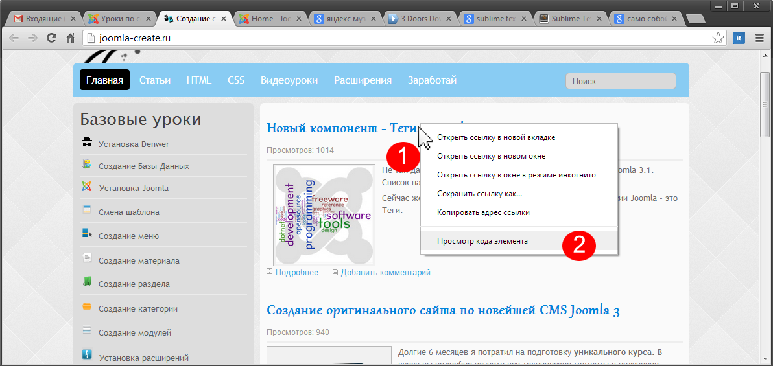Click the scroll-down arrow on the page scrollbar

[766, 359]
